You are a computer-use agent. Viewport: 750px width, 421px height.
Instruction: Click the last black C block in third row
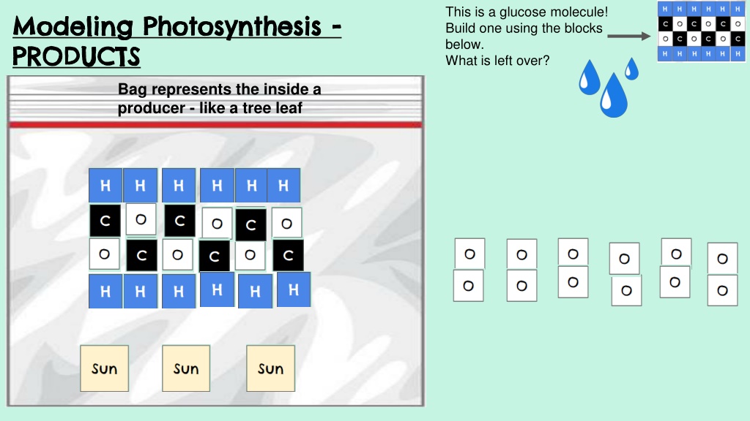[x=288, y=255]
